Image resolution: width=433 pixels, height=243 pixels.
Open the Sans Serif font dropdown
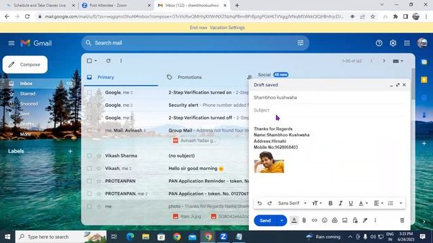[x=292, y=203]
